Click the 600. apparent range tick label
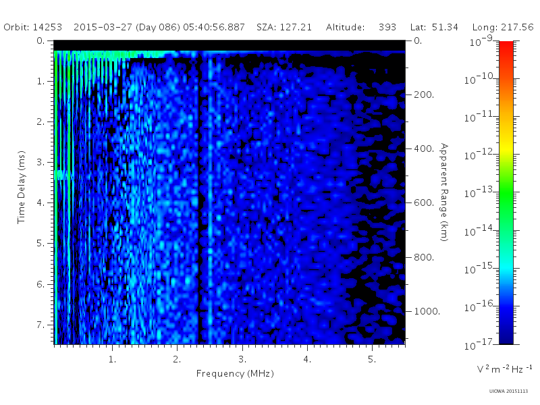 point(424,202)
